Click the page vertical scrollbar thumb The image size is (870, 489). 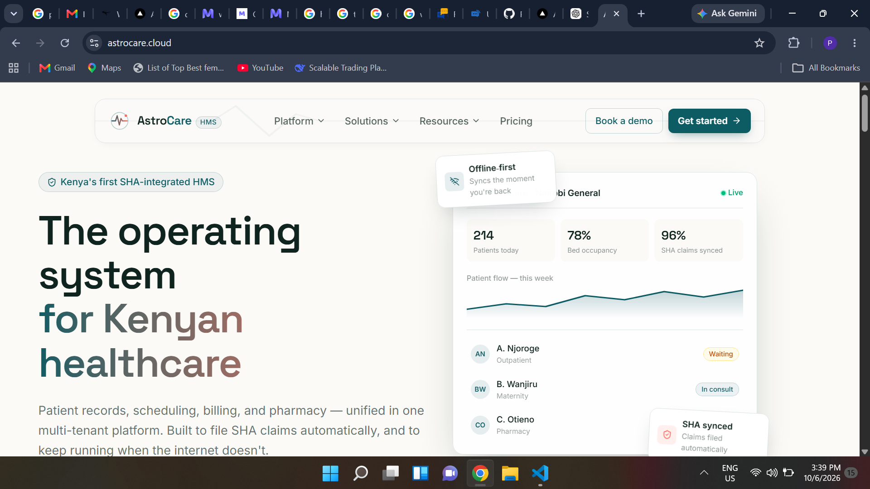(x=865, y=113)
